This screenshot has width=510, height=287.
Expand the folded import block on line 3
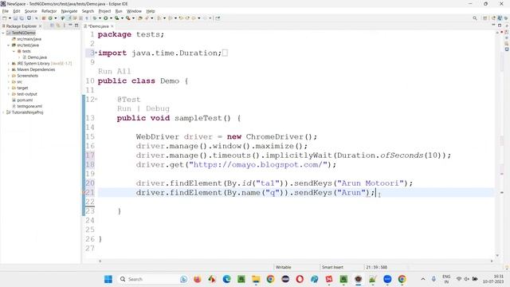point(96,53)
